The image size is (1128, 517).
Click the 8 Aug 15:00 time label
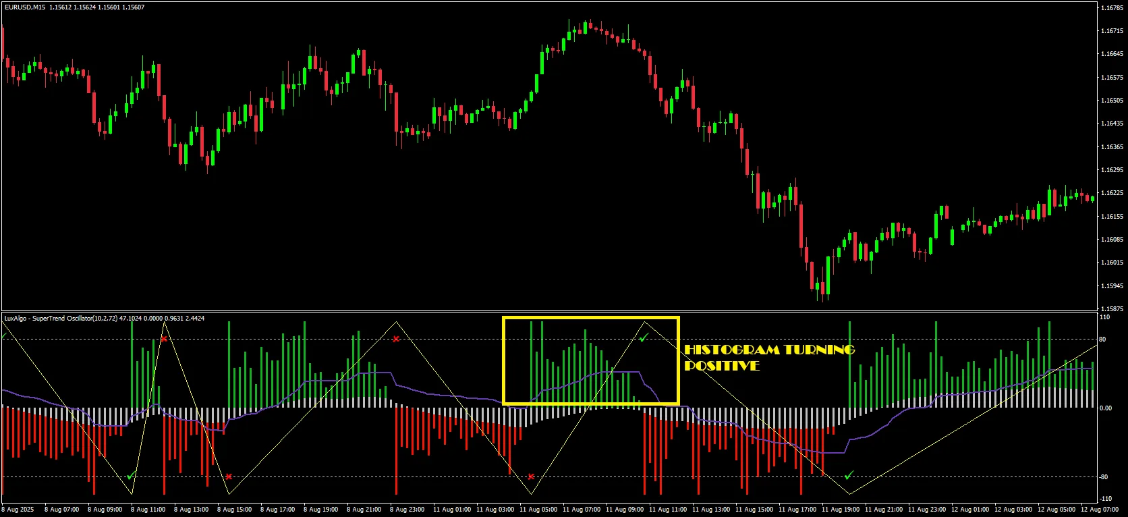pos(234,510)
